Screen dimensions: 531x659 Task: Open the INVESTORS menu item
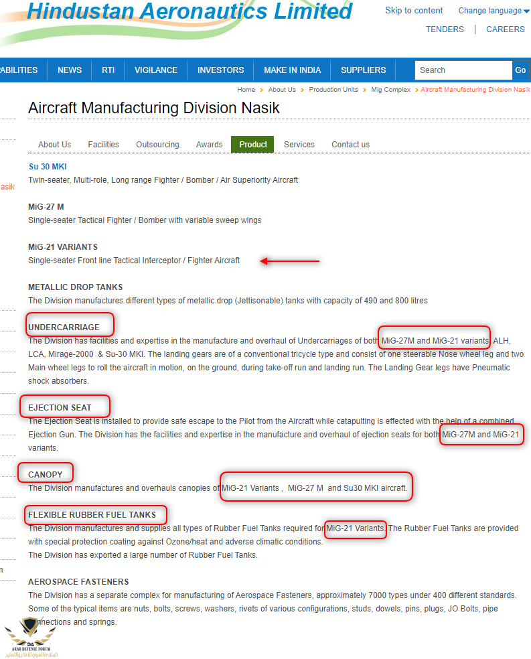point(220,70)
